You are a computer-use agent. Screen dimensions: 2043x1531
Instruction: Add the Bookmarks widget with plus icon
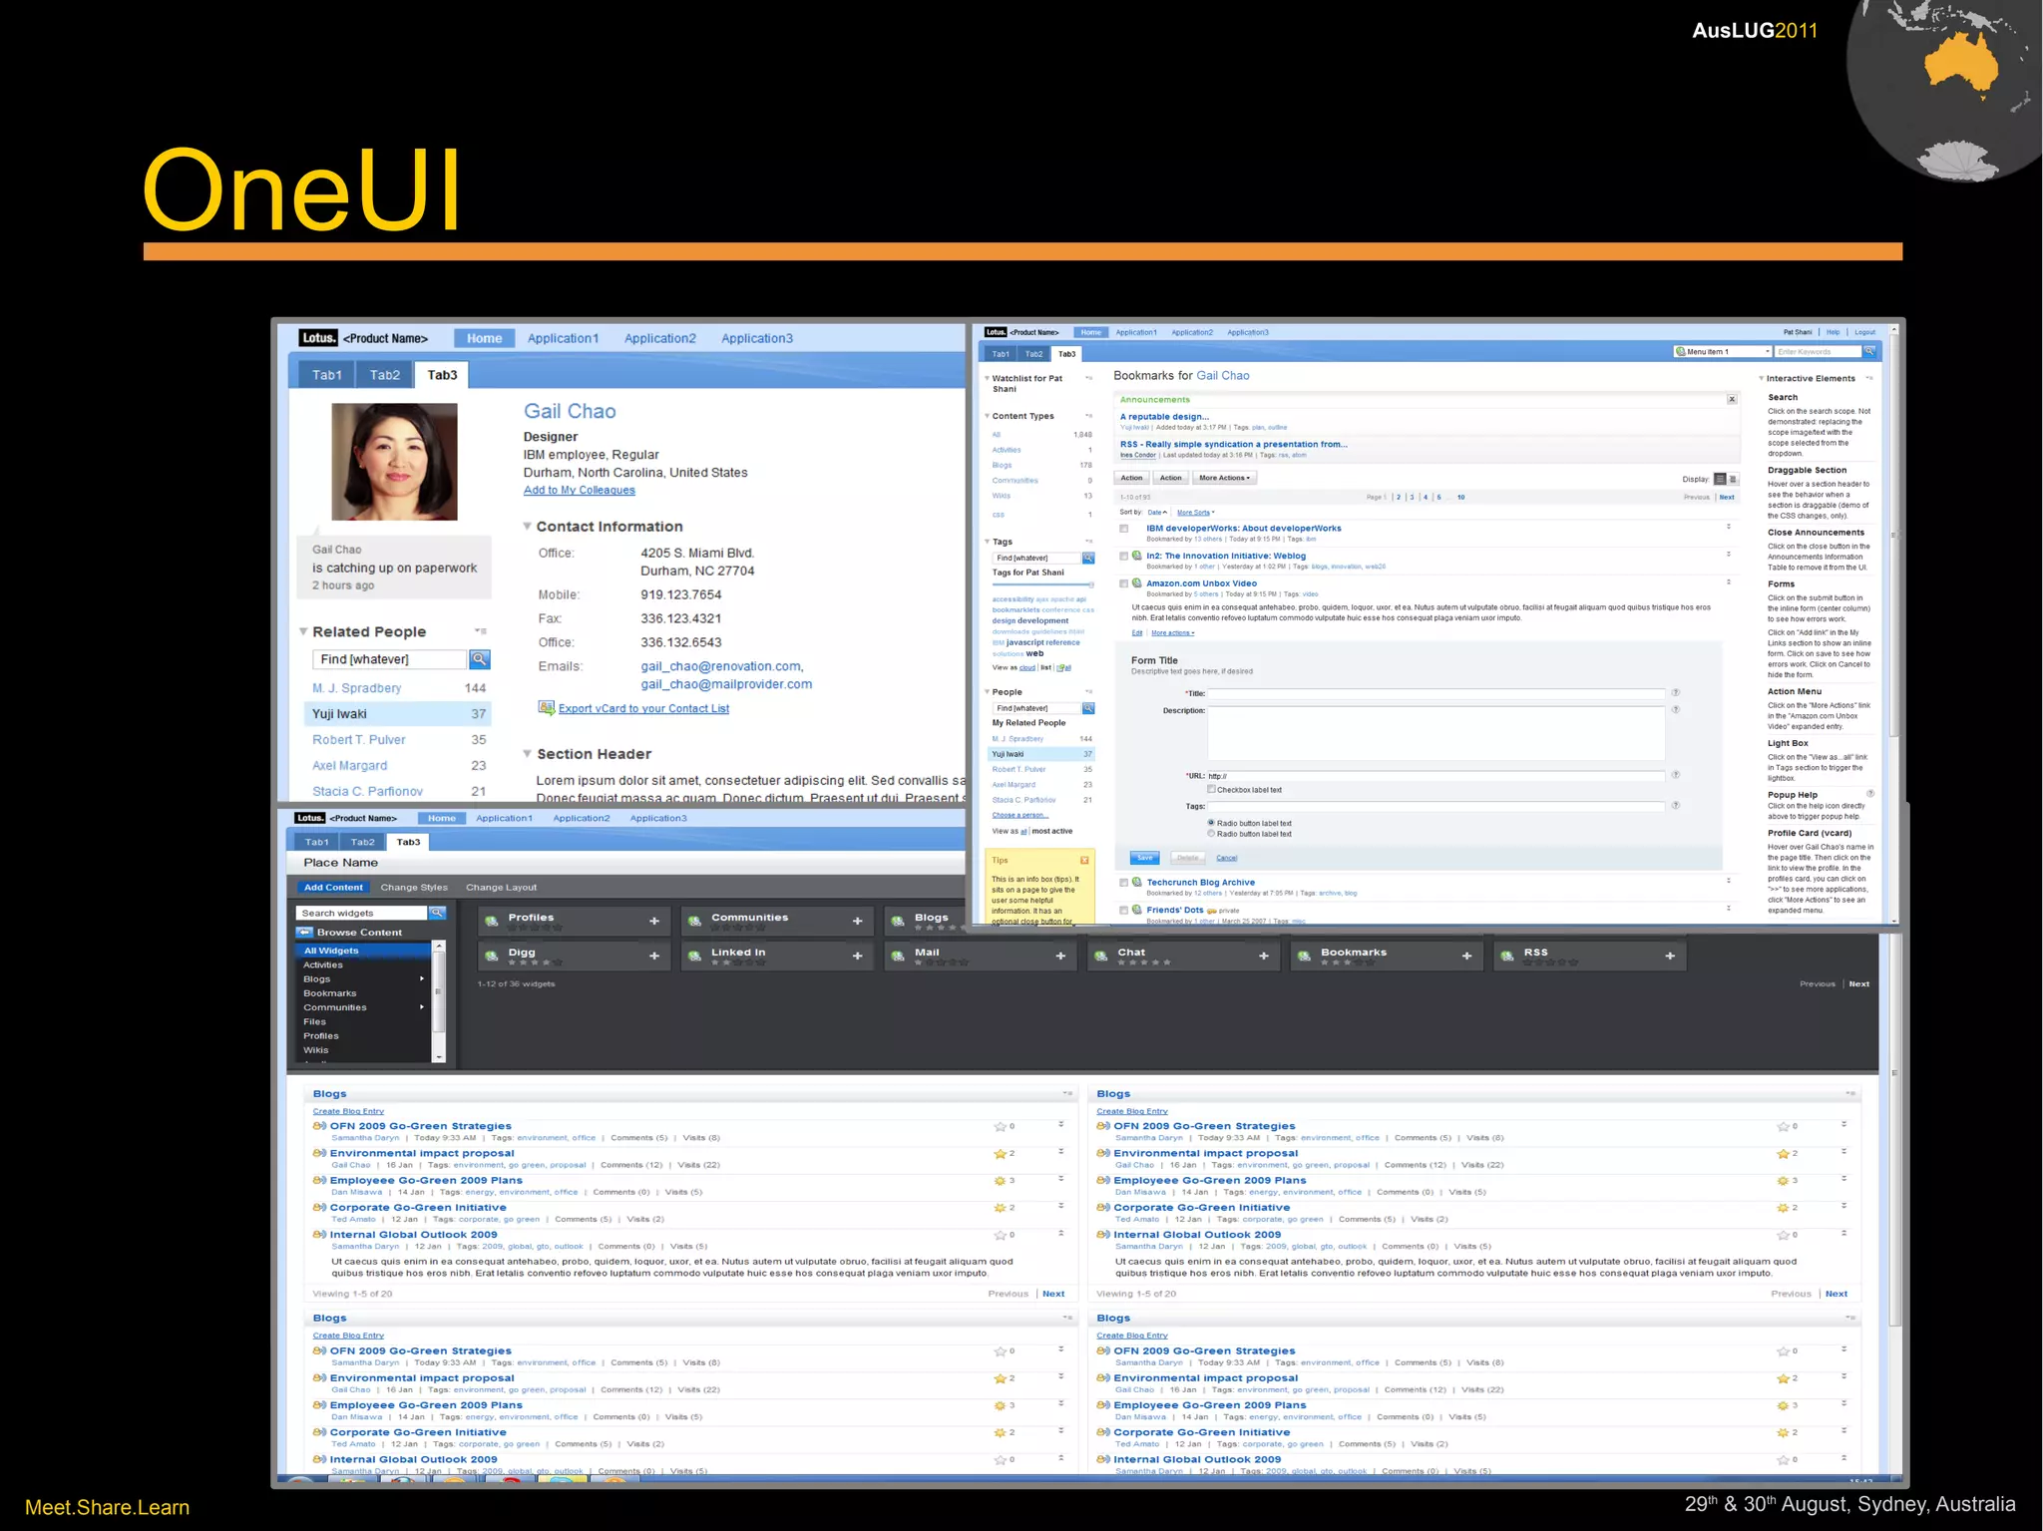click(x=1466, y=956)
